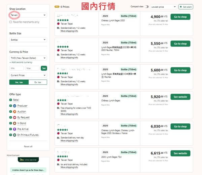Open the TWD currency dropdown

[28, 58]
